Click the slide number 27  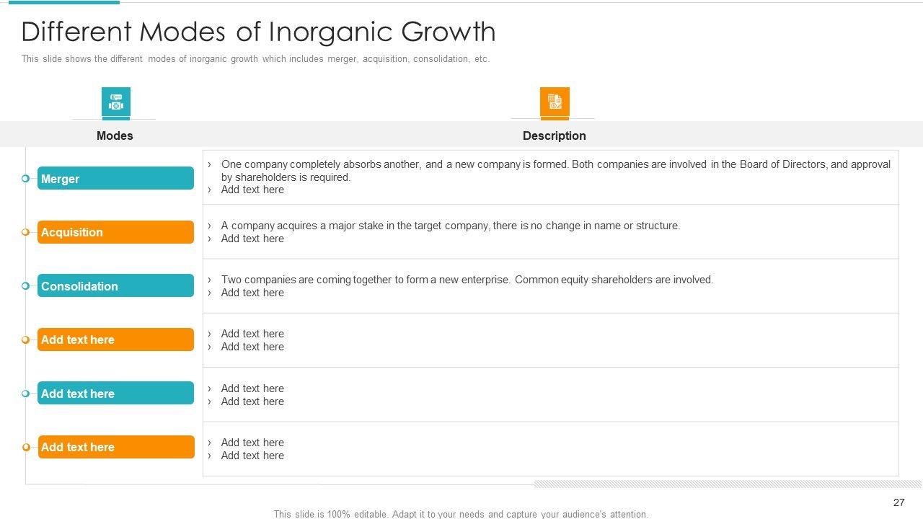(898, 502)
